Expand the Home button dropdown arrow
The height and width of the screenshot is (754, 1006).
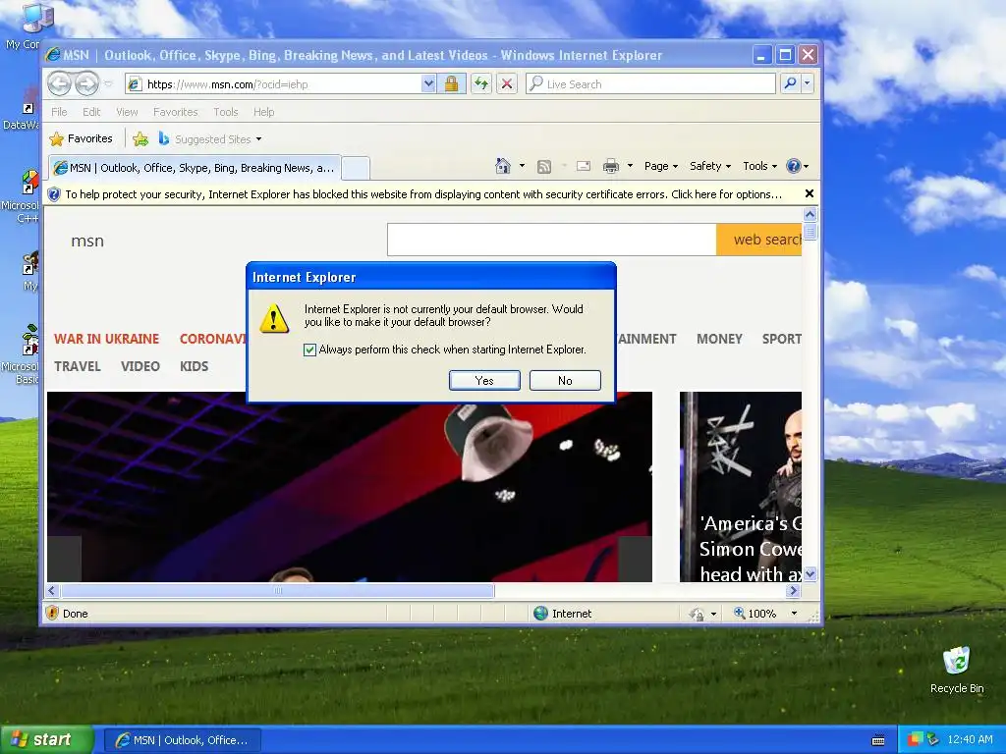pyautogui.click(x=522, y=166)
